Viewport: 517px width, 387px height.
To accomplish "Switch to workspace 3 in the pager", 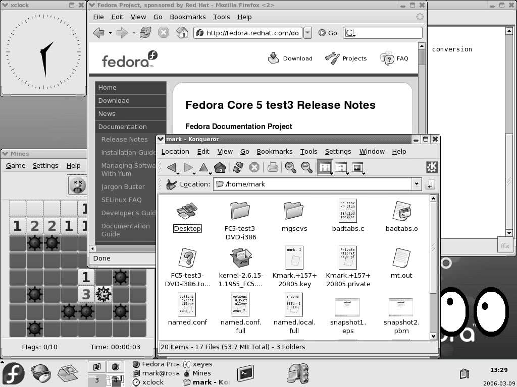I will coord(96,380).
